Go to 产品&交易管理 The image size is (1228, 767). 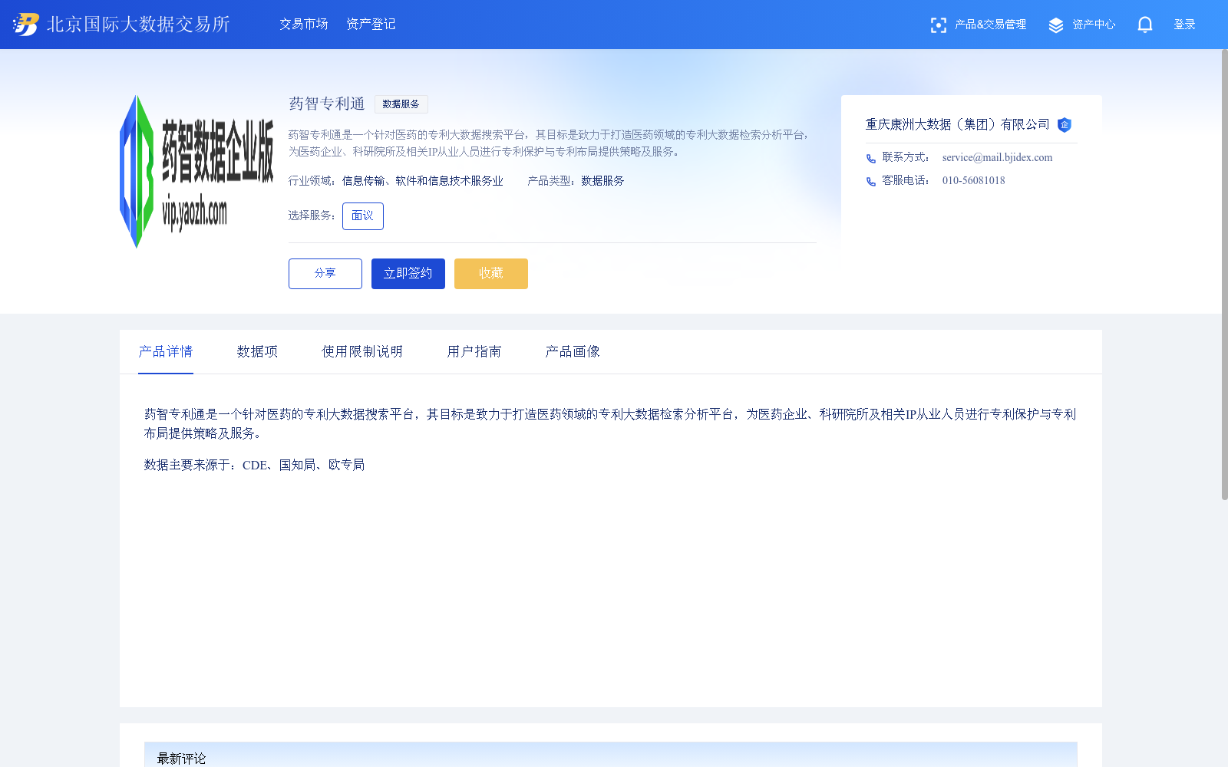(990, 25)
